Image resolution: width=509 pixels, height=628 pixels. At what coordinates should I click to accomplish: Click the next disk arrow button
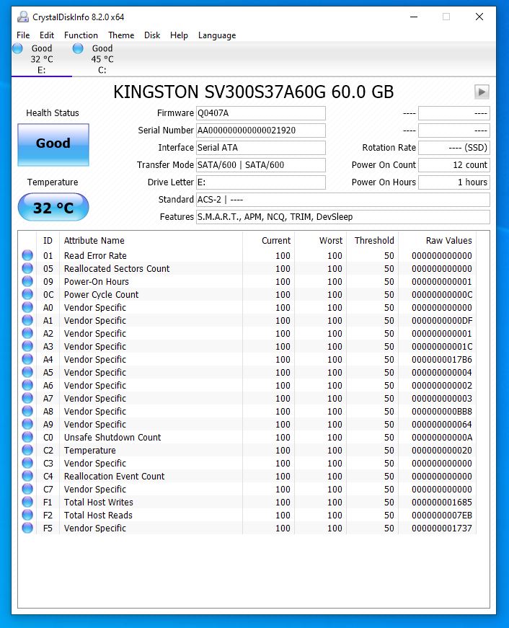pos(482,92)
